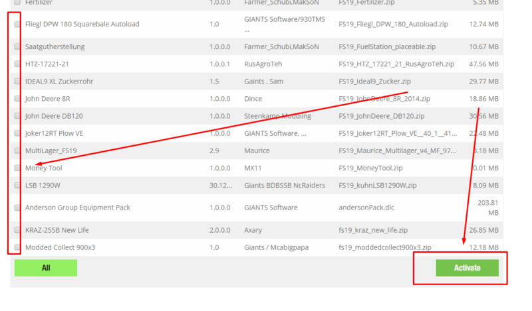Tick the John Deere DB120 checkbox
This screenshot has width=532, height=311.
(x=17, y=116)
